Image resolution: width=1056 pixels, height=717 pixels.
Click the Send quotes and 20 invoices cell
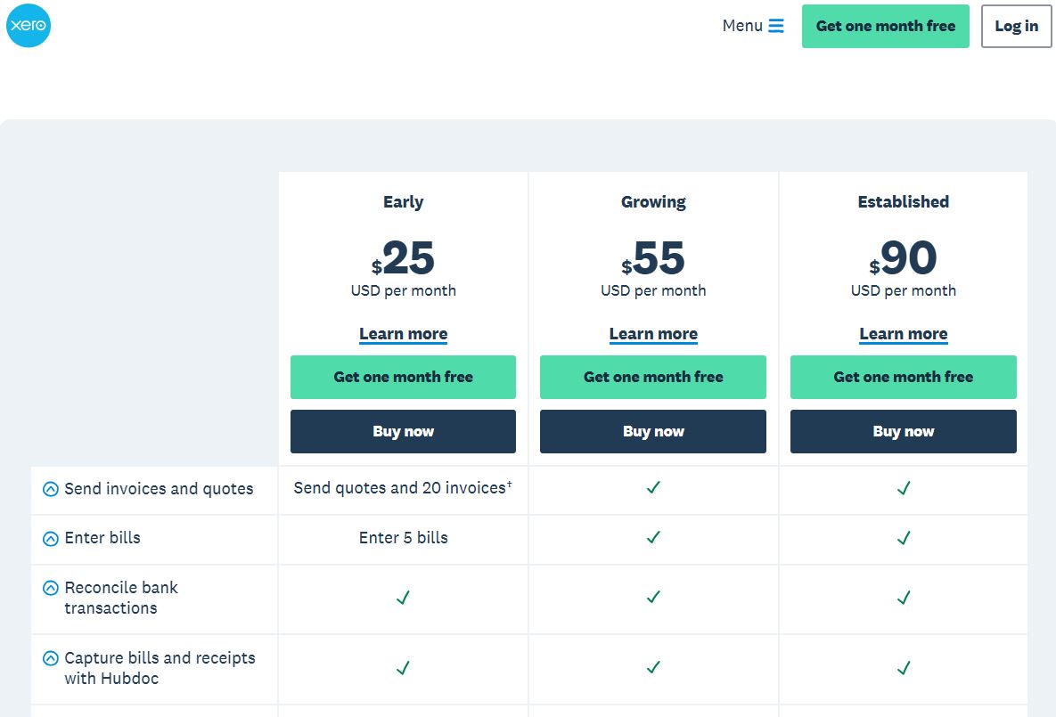403,489
